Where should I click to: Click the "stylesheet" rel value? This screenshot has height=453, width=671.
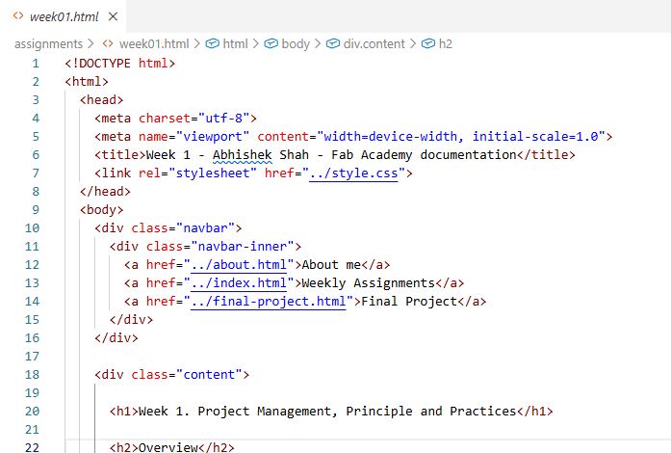(212, 173)
